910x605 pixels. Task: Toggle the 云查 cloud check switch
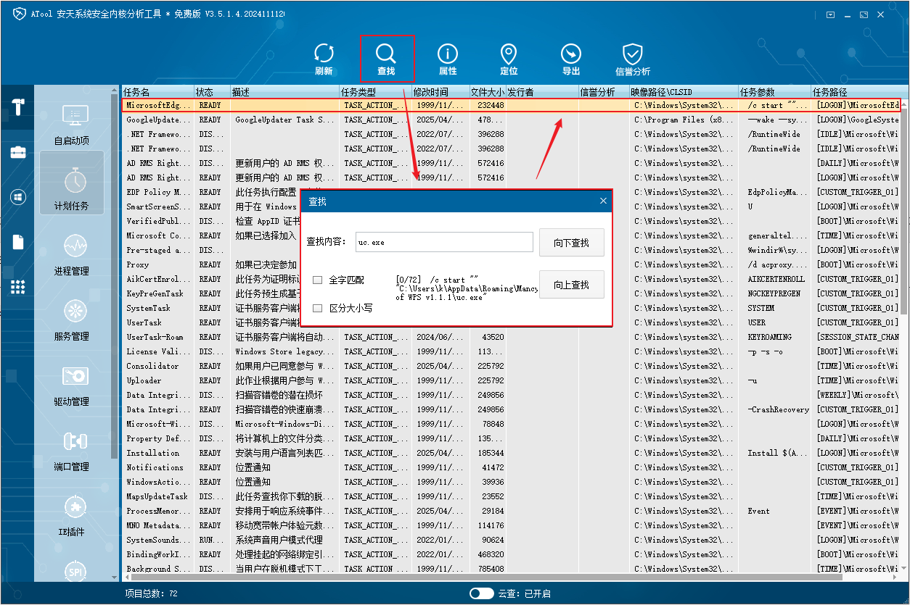482,593
